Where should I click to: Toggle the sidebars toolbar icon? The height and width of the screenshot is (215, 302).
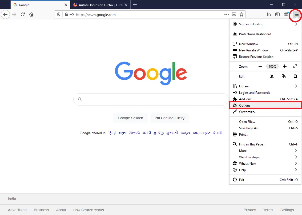pos(277,14)
